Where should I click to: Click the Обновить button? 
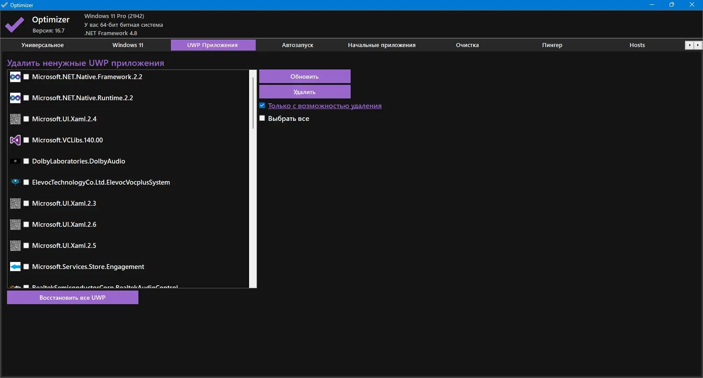coord(304,76)
